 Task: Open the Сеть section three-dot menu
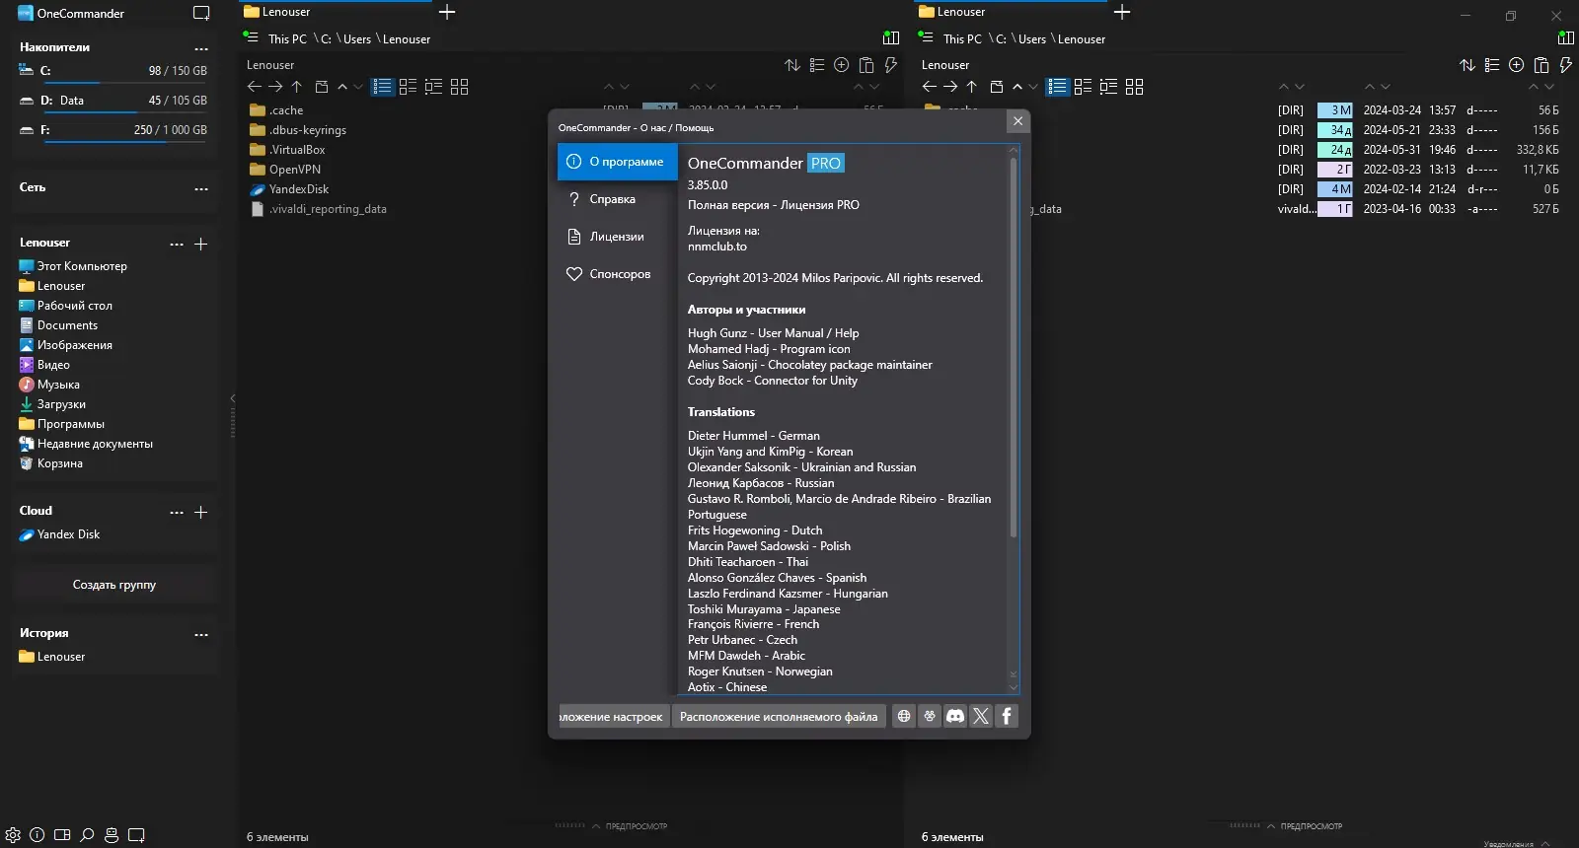click(x=201, y=188)
